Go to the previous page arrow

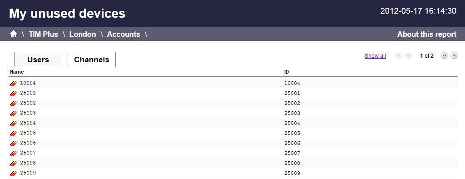coord(408,55)
